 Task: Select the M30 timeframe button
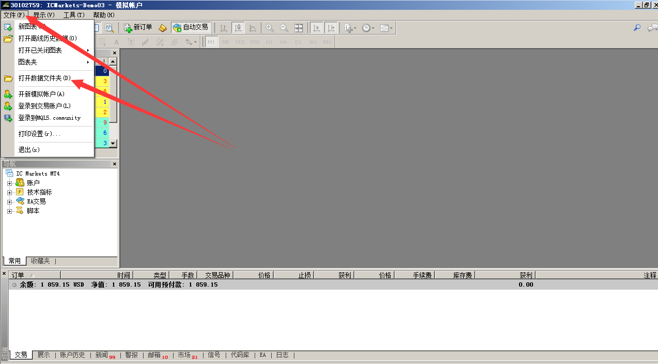(255, 42)
